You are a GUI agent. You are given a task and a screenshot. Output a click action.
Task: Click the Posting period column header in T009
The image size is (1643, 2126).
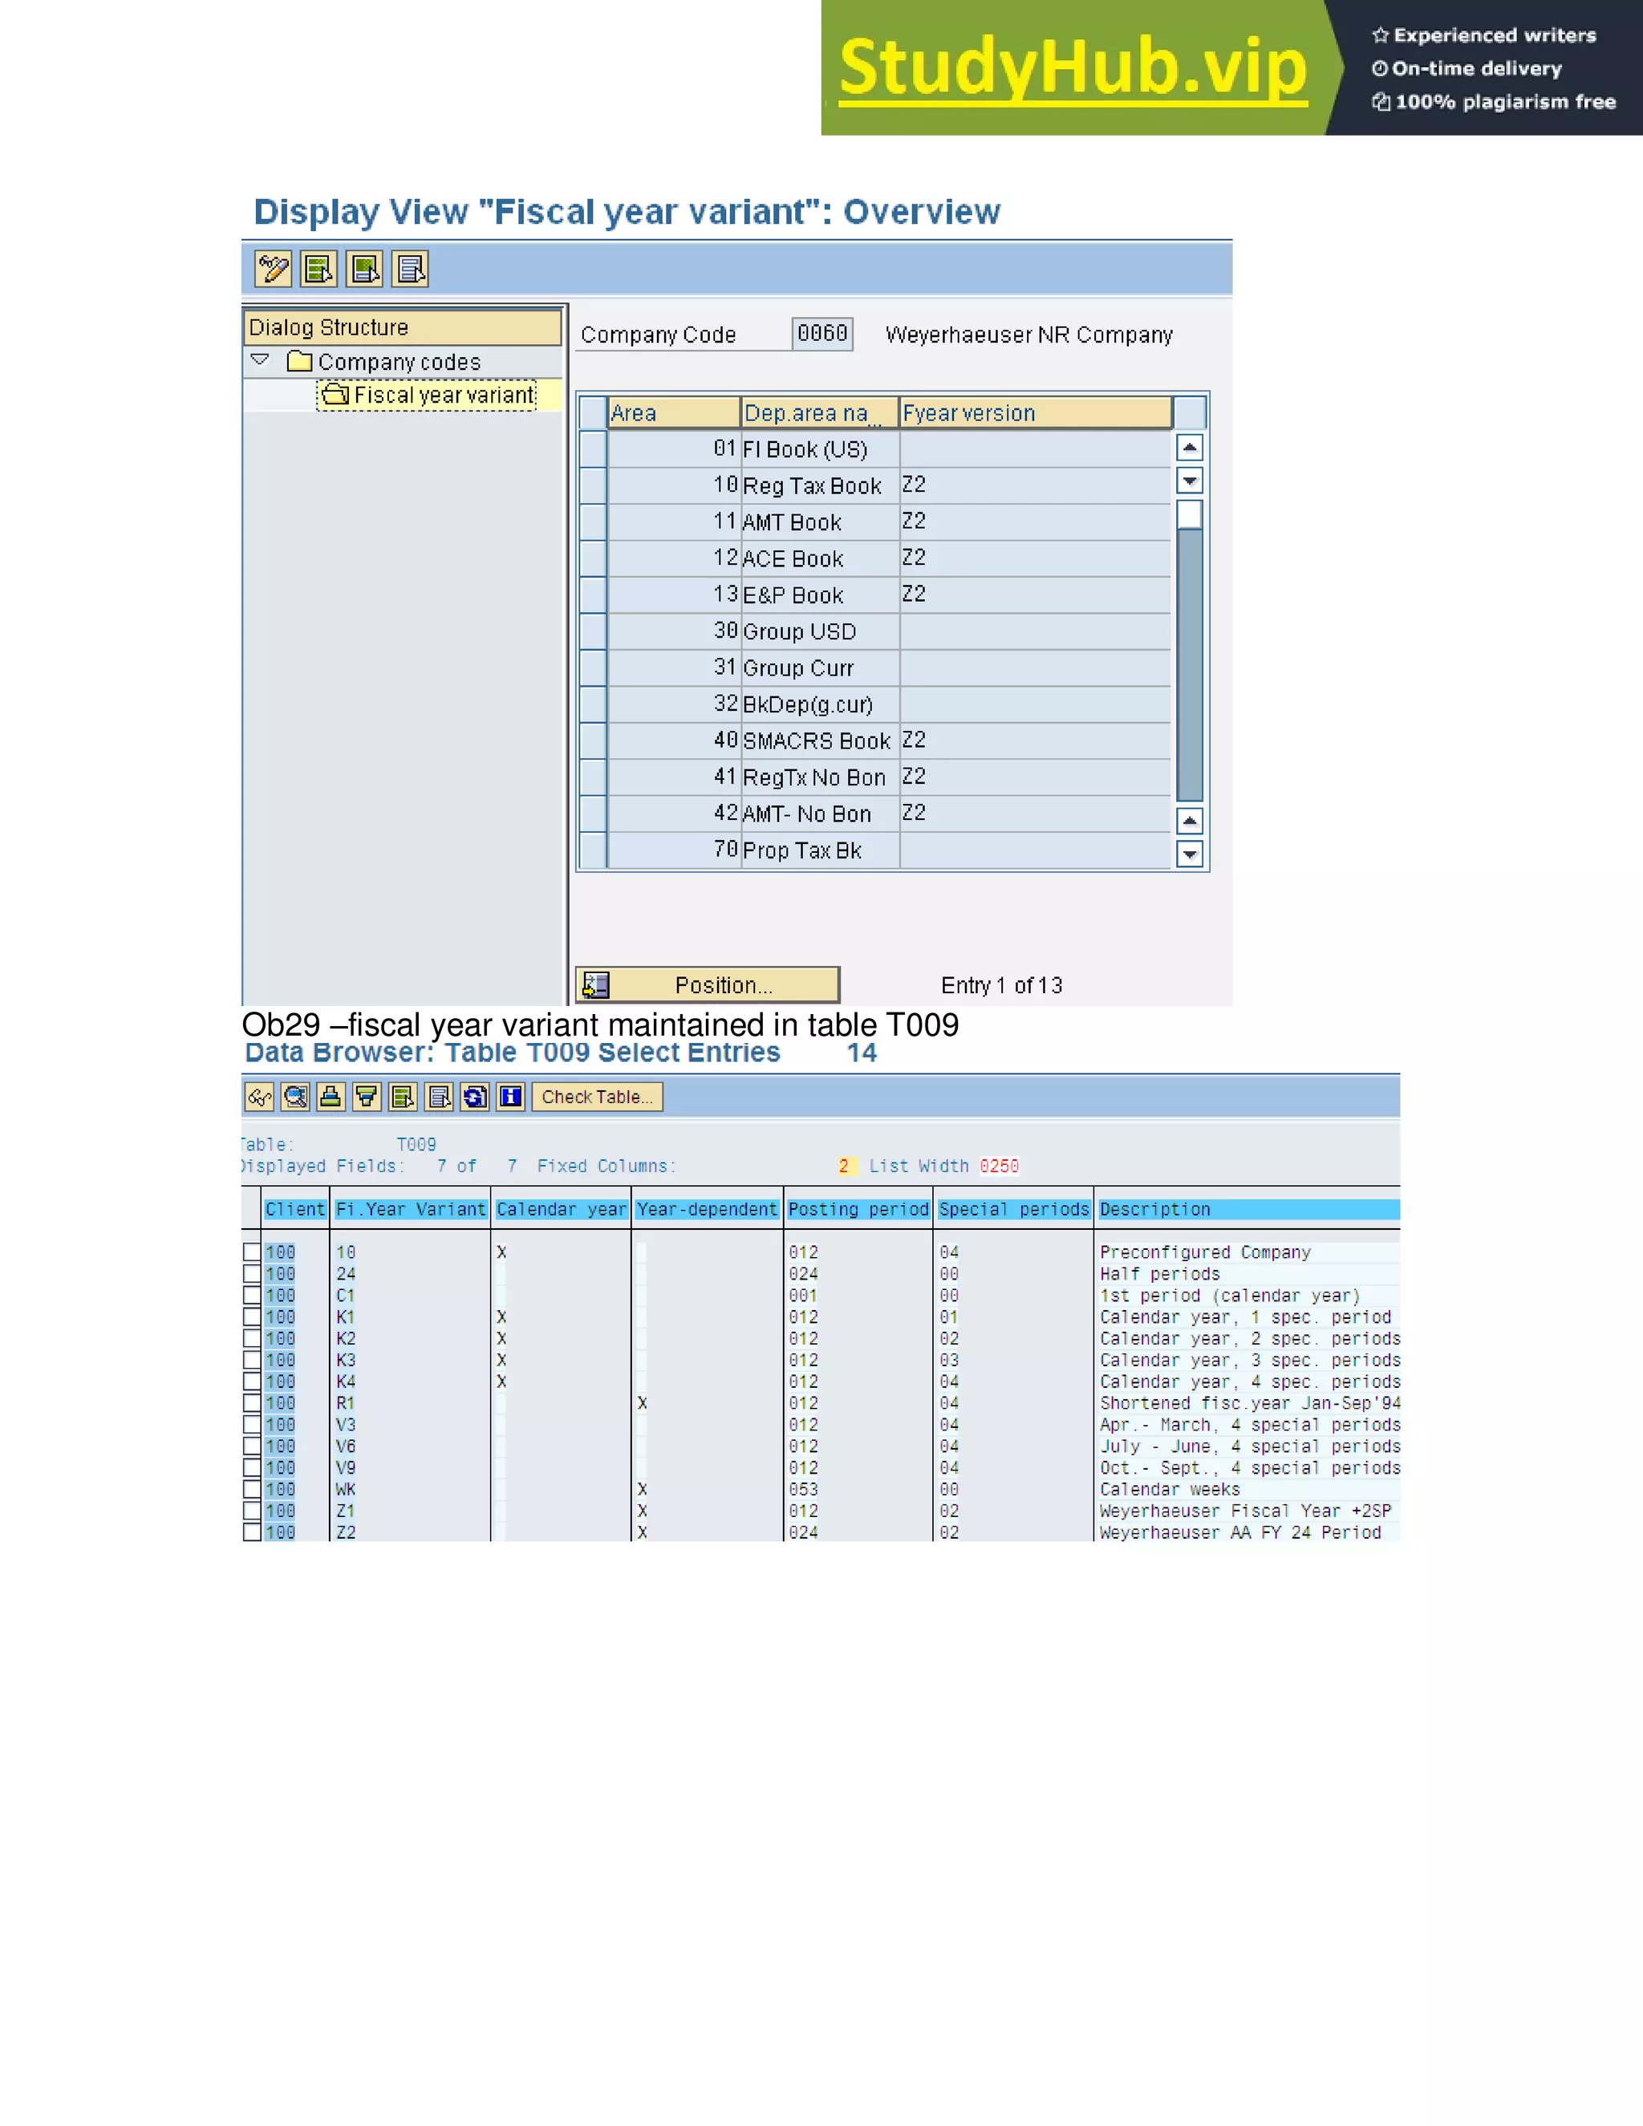coord(858,1209)
